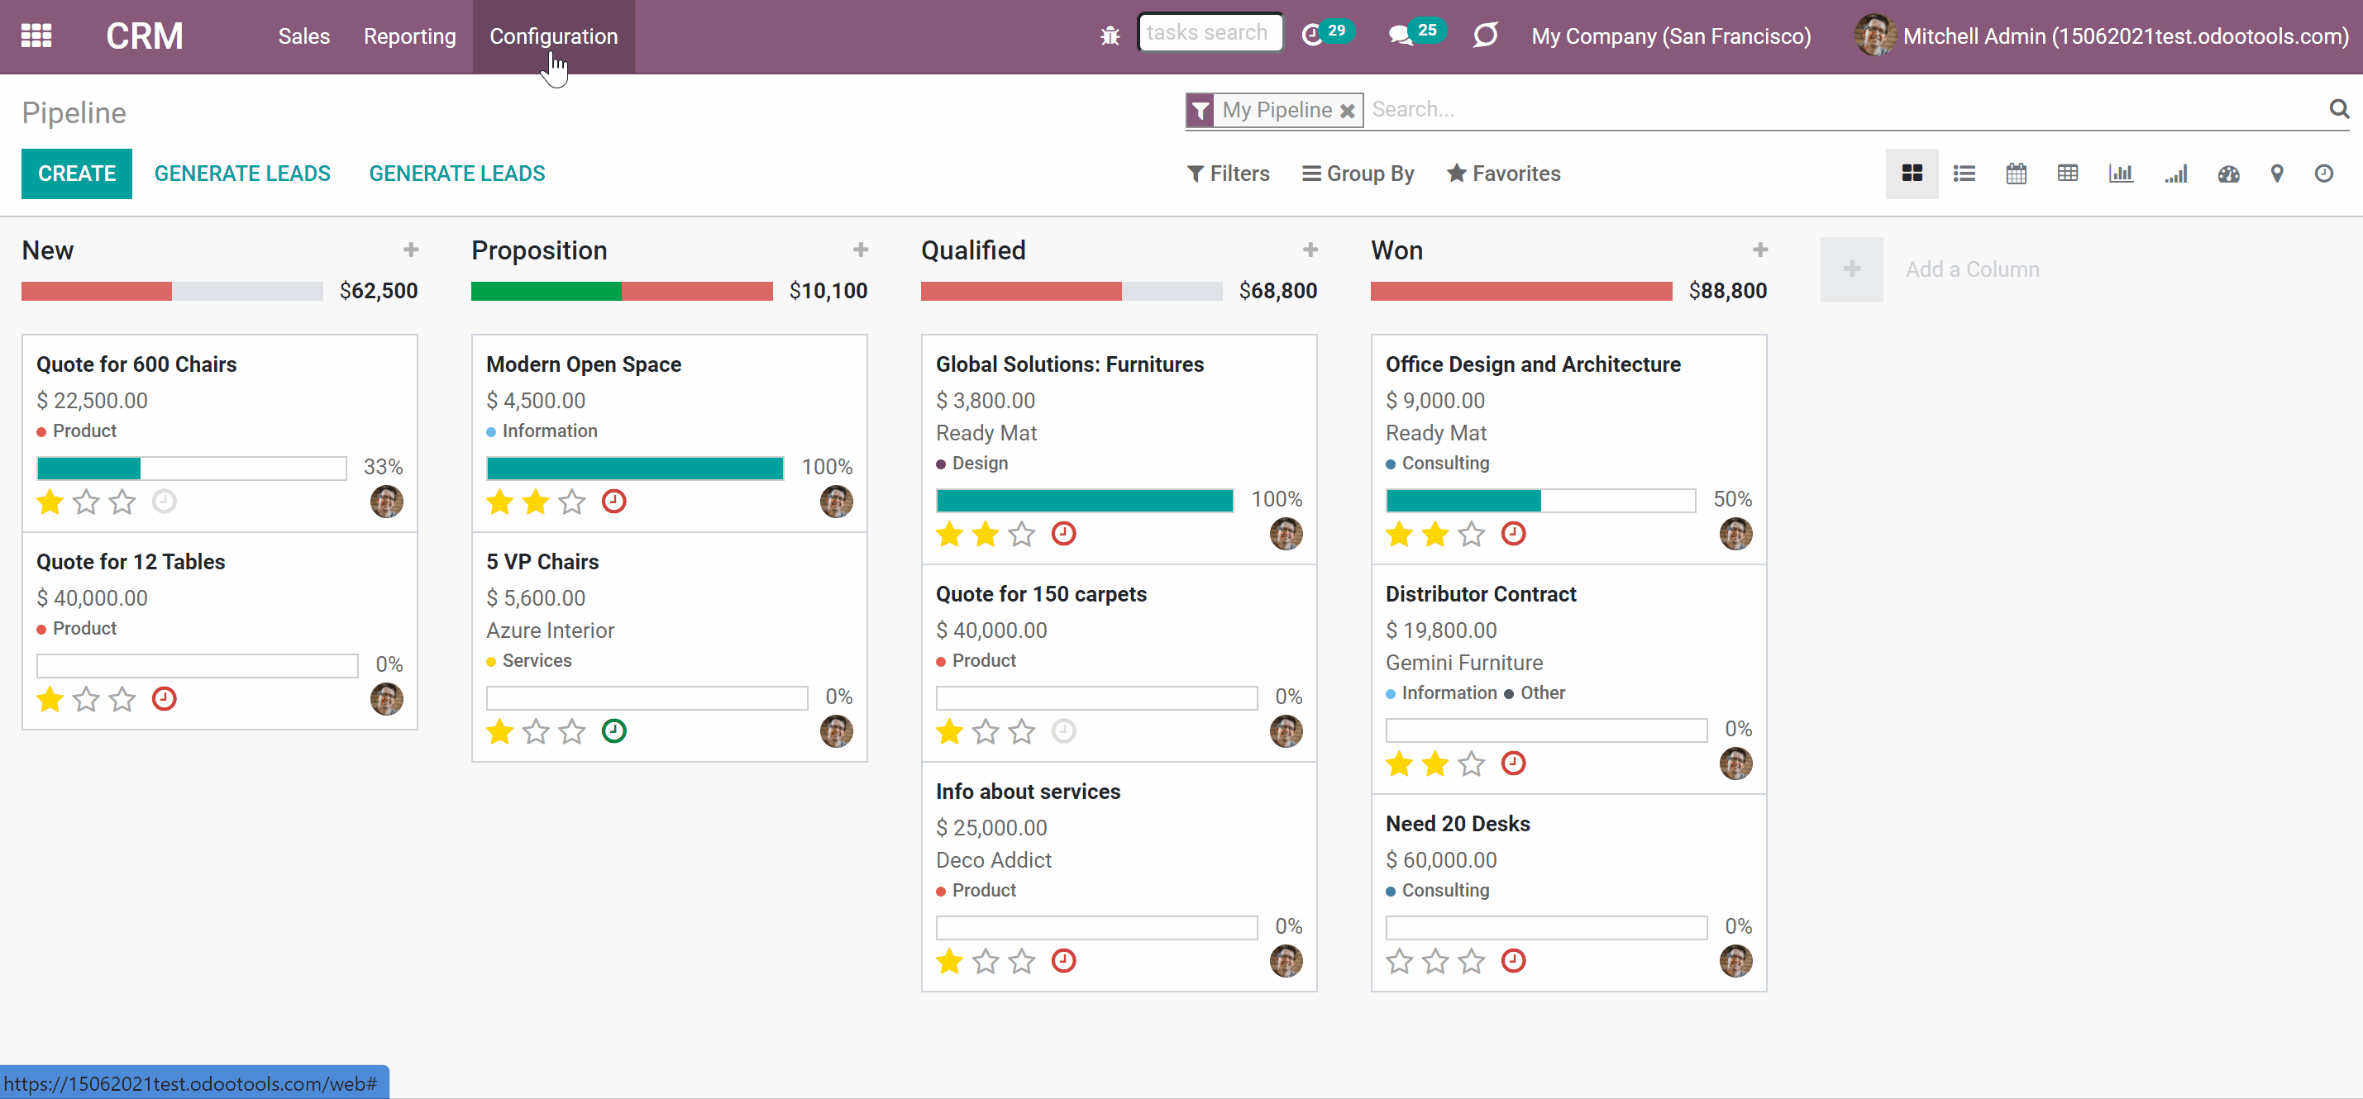Screen dimensions: 2363x1099
Task: Open the Reporting menu
Action: coord(409,36)
